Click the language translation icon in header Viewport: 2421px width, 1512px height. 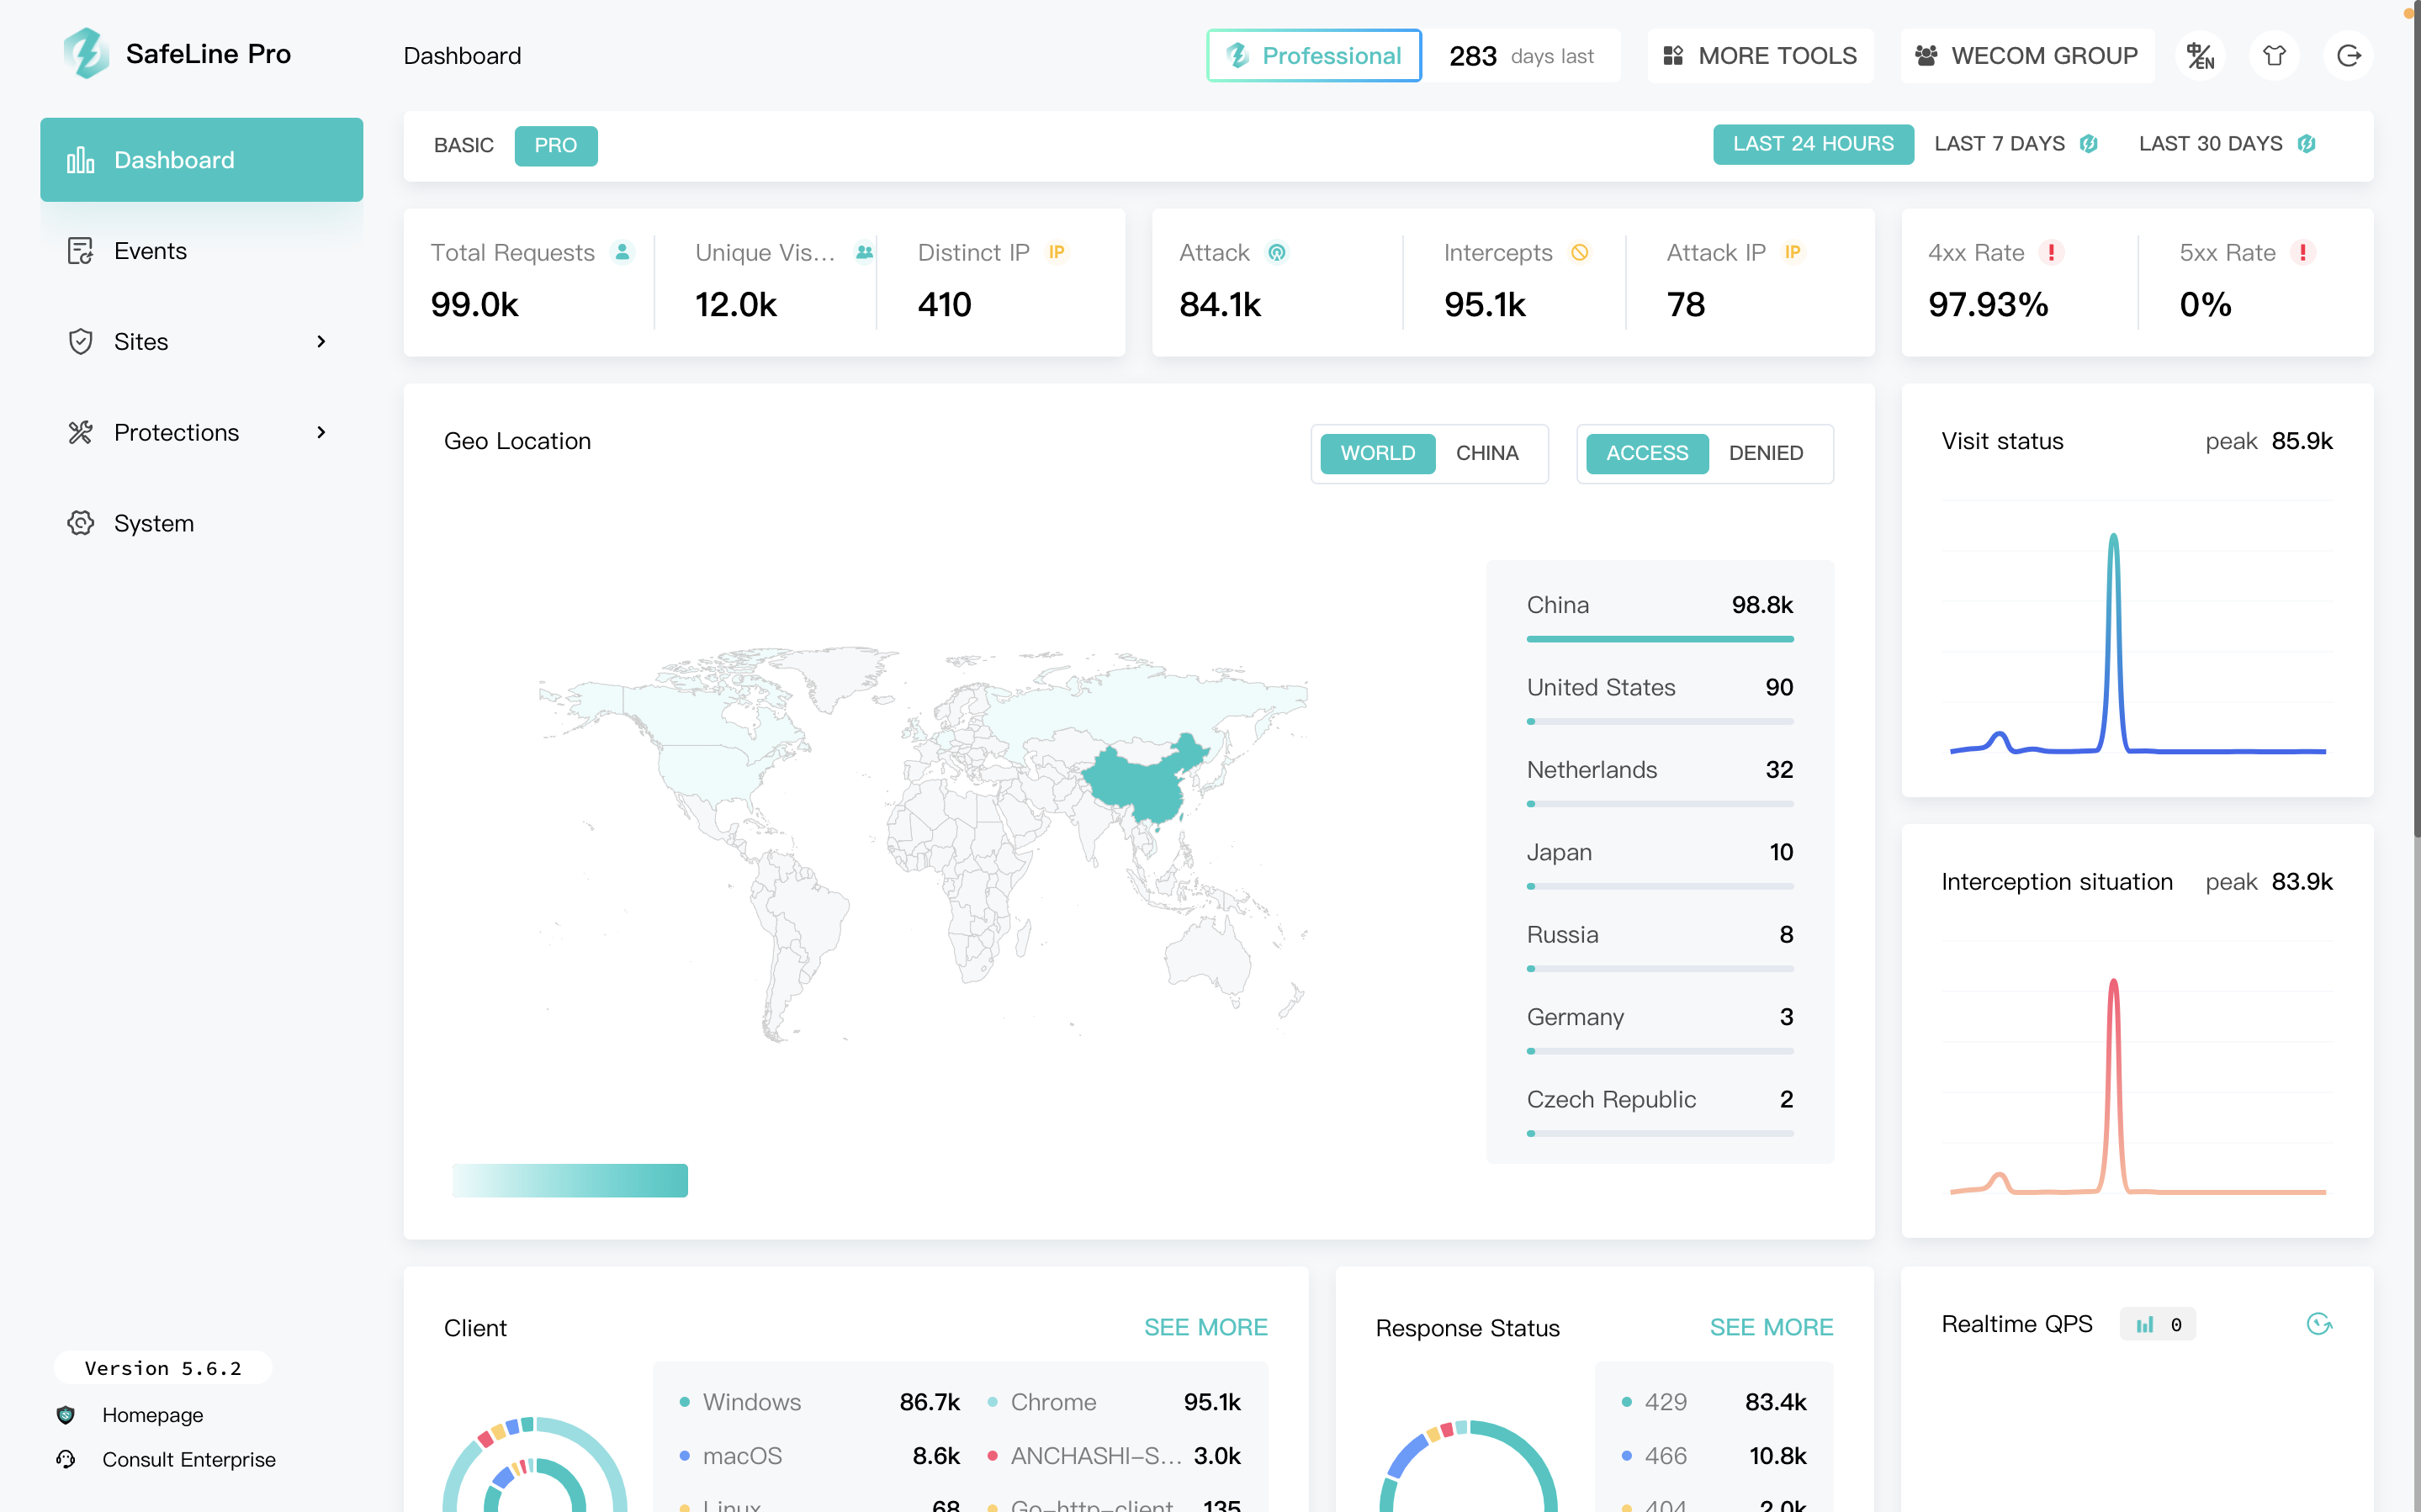(x=2200, y=56)
